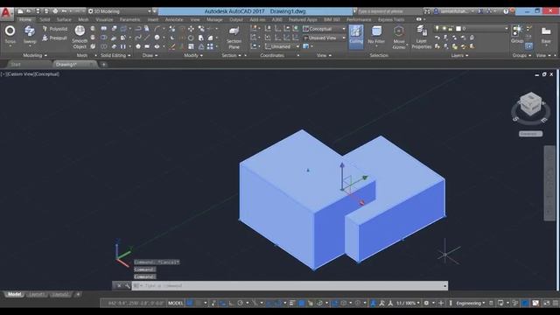Image resolution: width=560 pixels, height=315 pixels.
Task: Expand the Solid Editing panel
Action: click(115, 55)
